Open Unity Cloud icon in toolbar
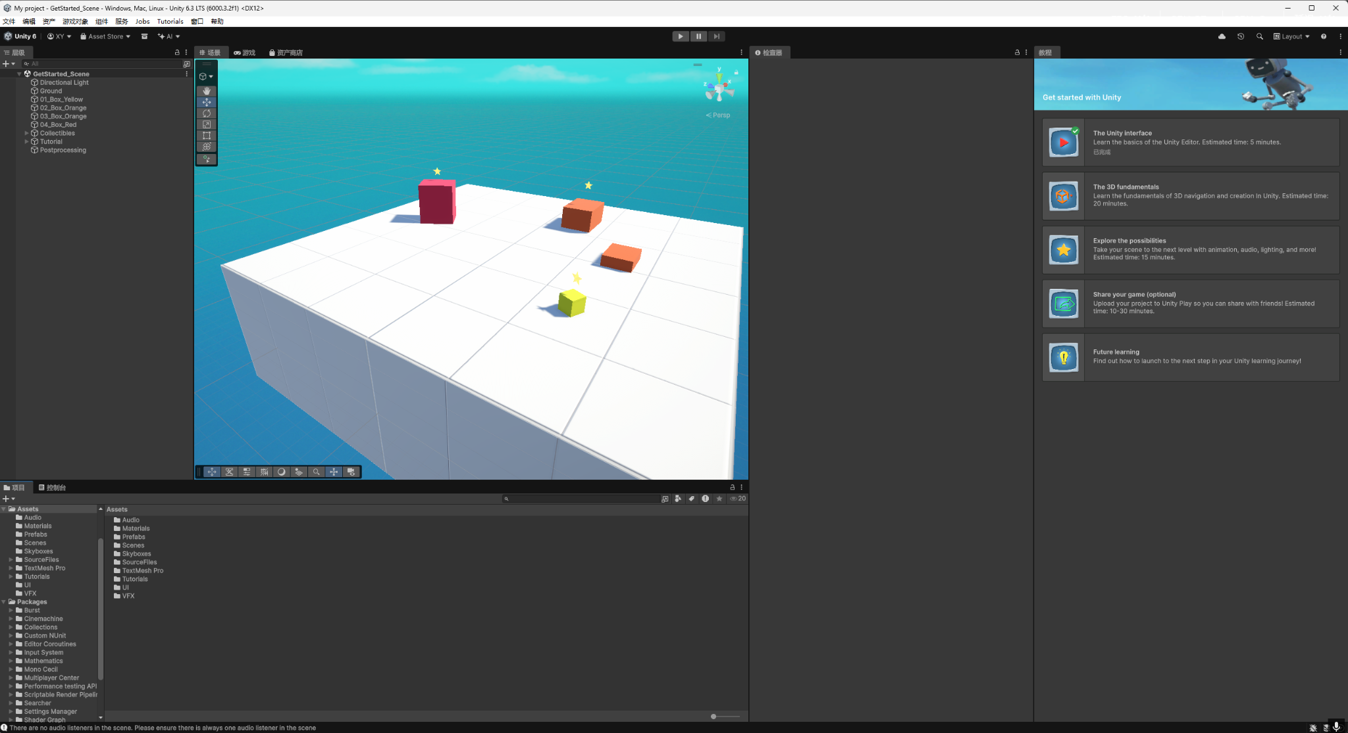 pyautogui.click(x=1222, y=36)
